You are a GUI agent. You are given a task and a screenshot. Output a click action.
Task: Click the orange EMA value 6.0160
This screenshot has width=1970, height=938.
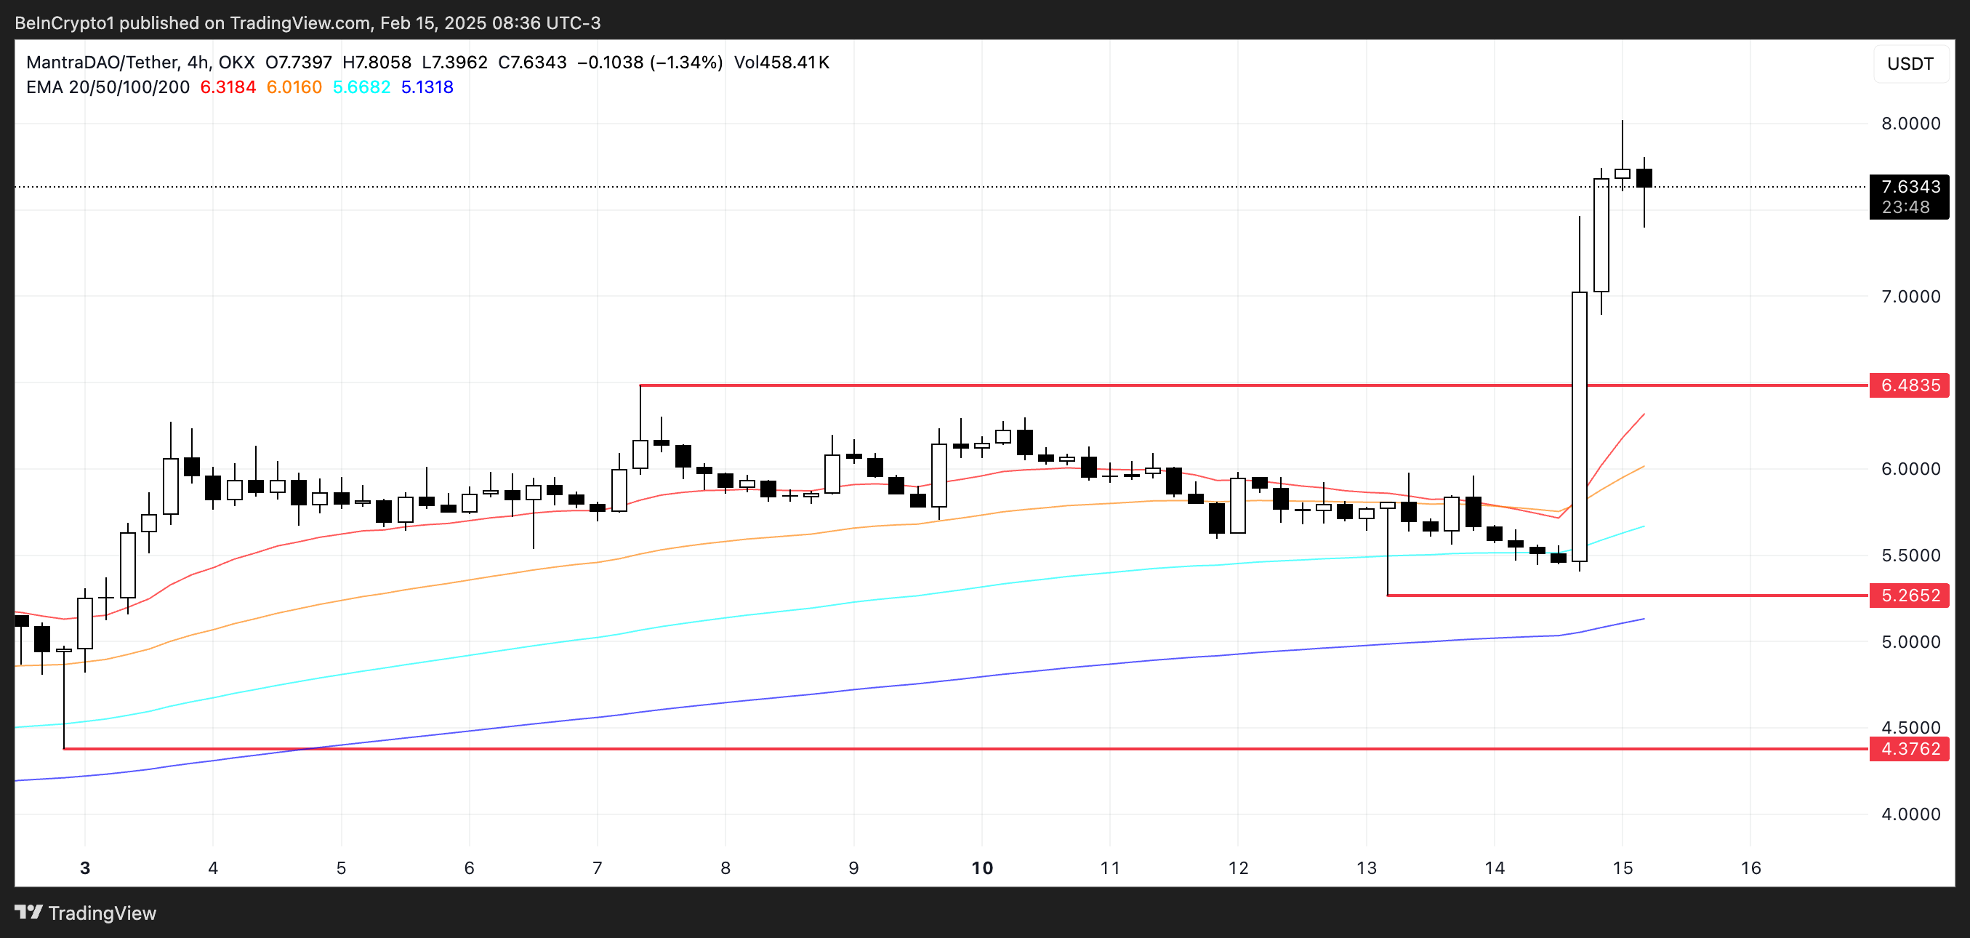pos(294,87)
